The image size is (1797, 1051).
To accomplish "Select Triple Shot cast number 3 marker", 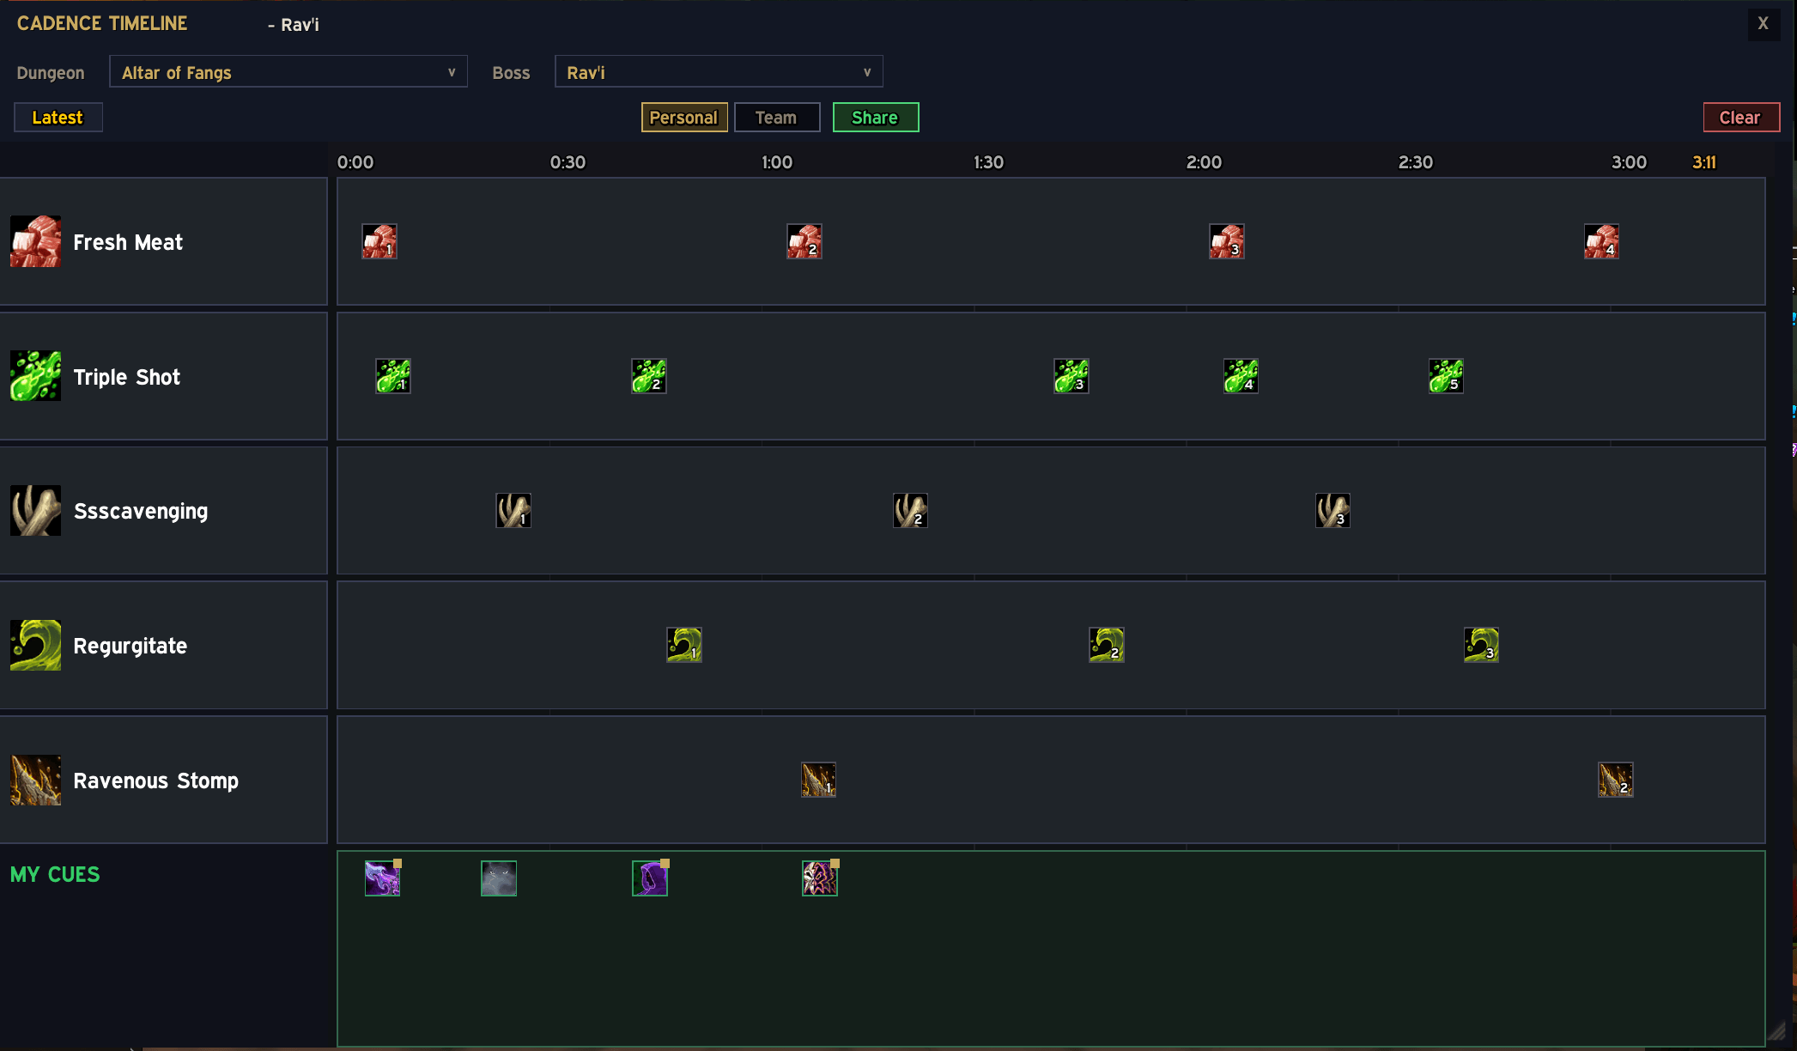I will point(1072,376).
